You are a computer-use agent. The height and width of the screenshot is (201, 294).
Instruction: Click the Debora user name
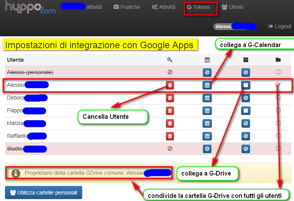tap(16, 98)
